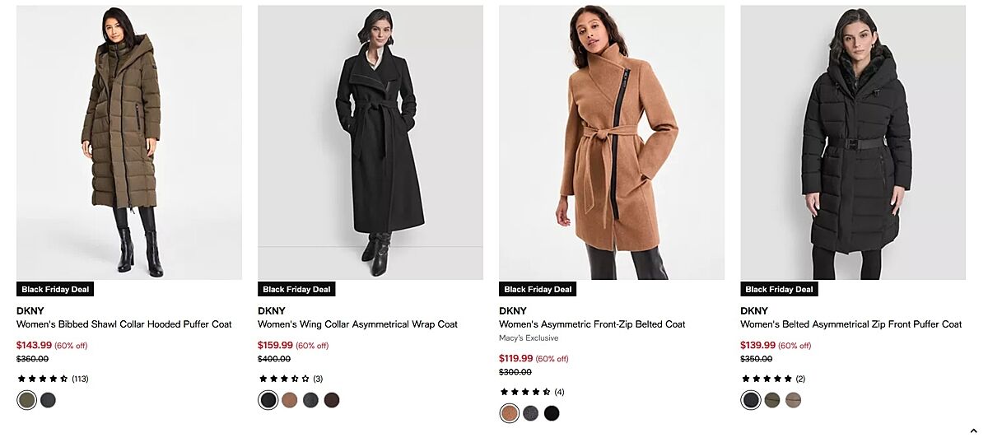
Task: Choose camel swatch for Wing Collar Wrap Coat
Action: pyautogui.click(x=290, y=400)
